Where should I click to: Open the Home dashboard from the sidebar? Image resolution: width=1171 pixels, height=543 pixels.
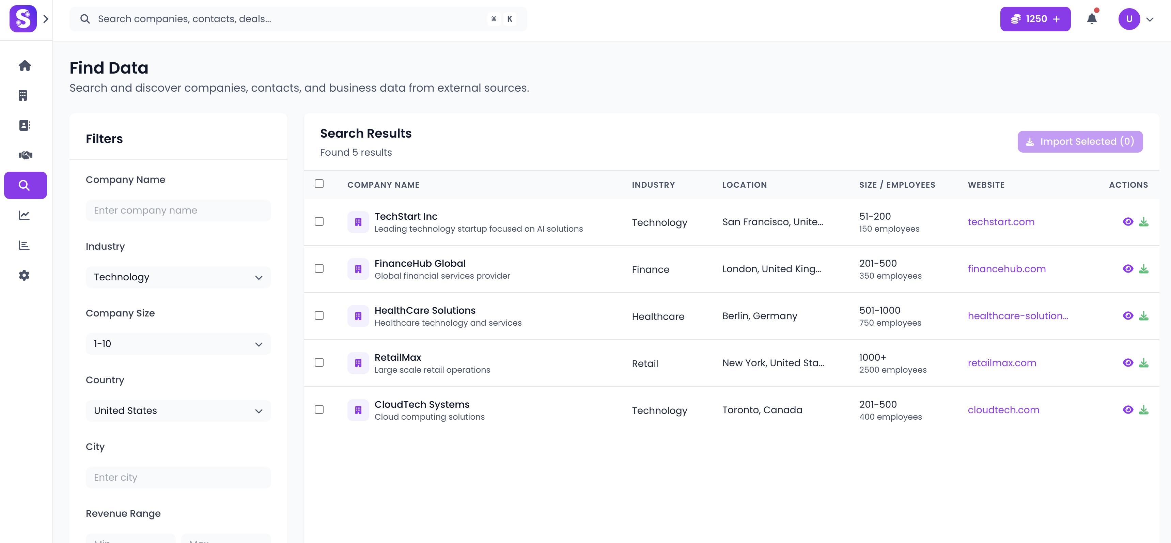pyautogui.click(x=25, y=65)
